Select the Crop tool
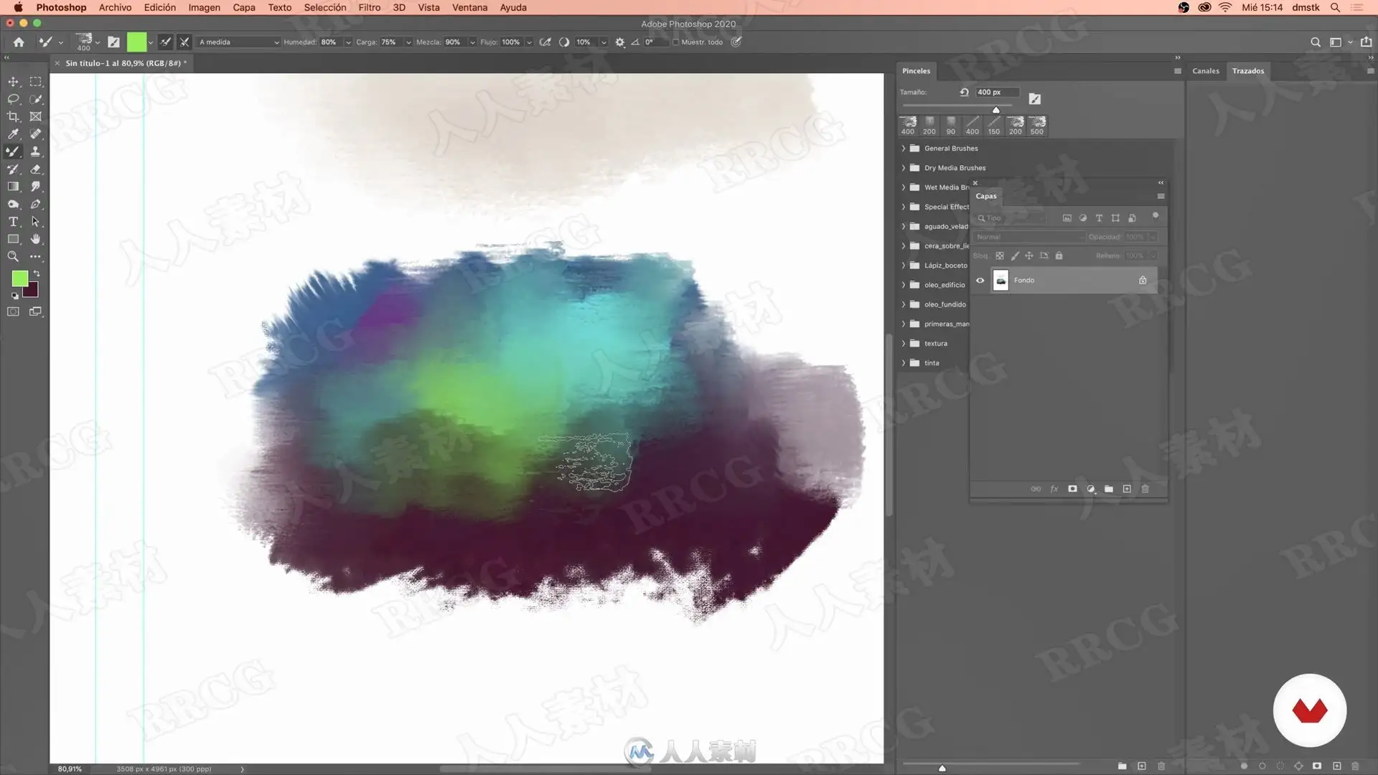 13,116
